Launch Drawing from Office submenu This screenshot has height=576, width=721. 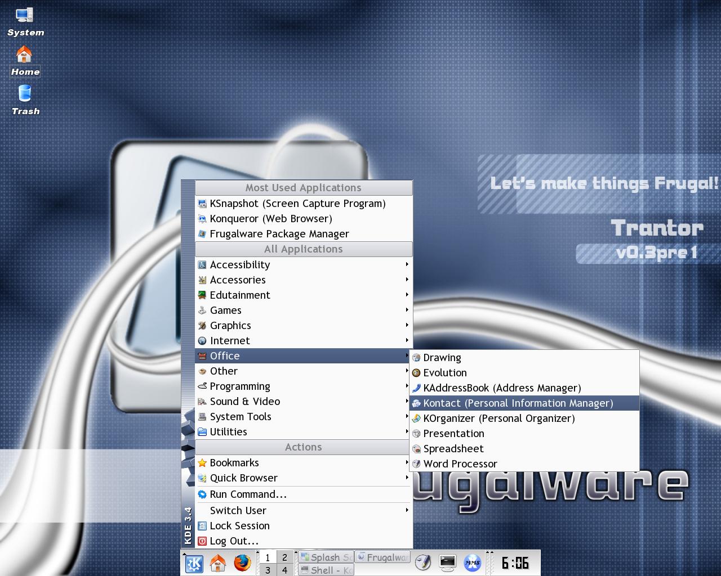(524, 358)
